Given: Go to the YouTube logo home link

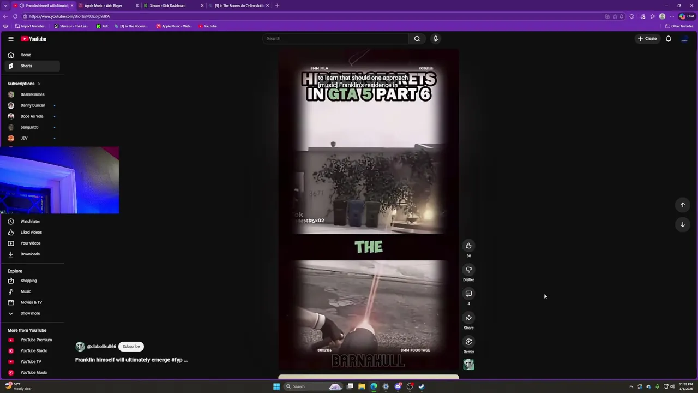Looking at the screenshot, I should 34,39.
